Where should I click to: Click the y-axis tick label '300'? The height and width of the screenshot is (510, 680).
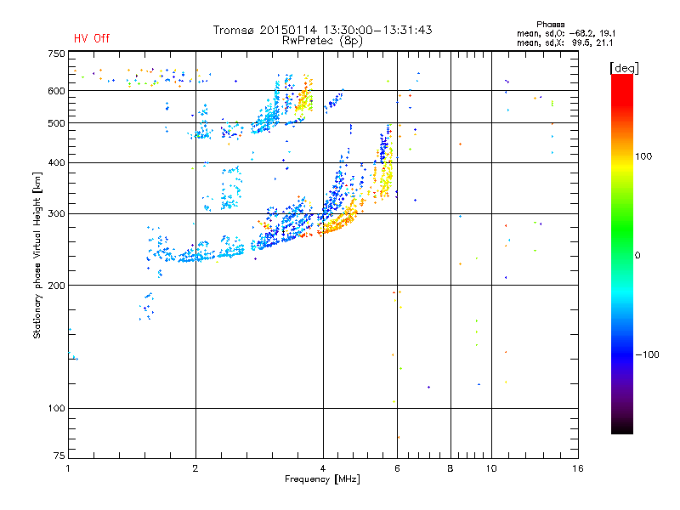(x=56, y=214)
